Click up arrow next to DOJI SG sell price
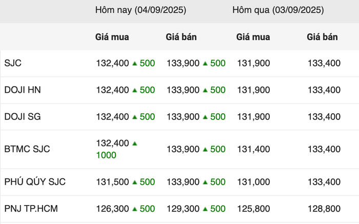 coord(205,117)
